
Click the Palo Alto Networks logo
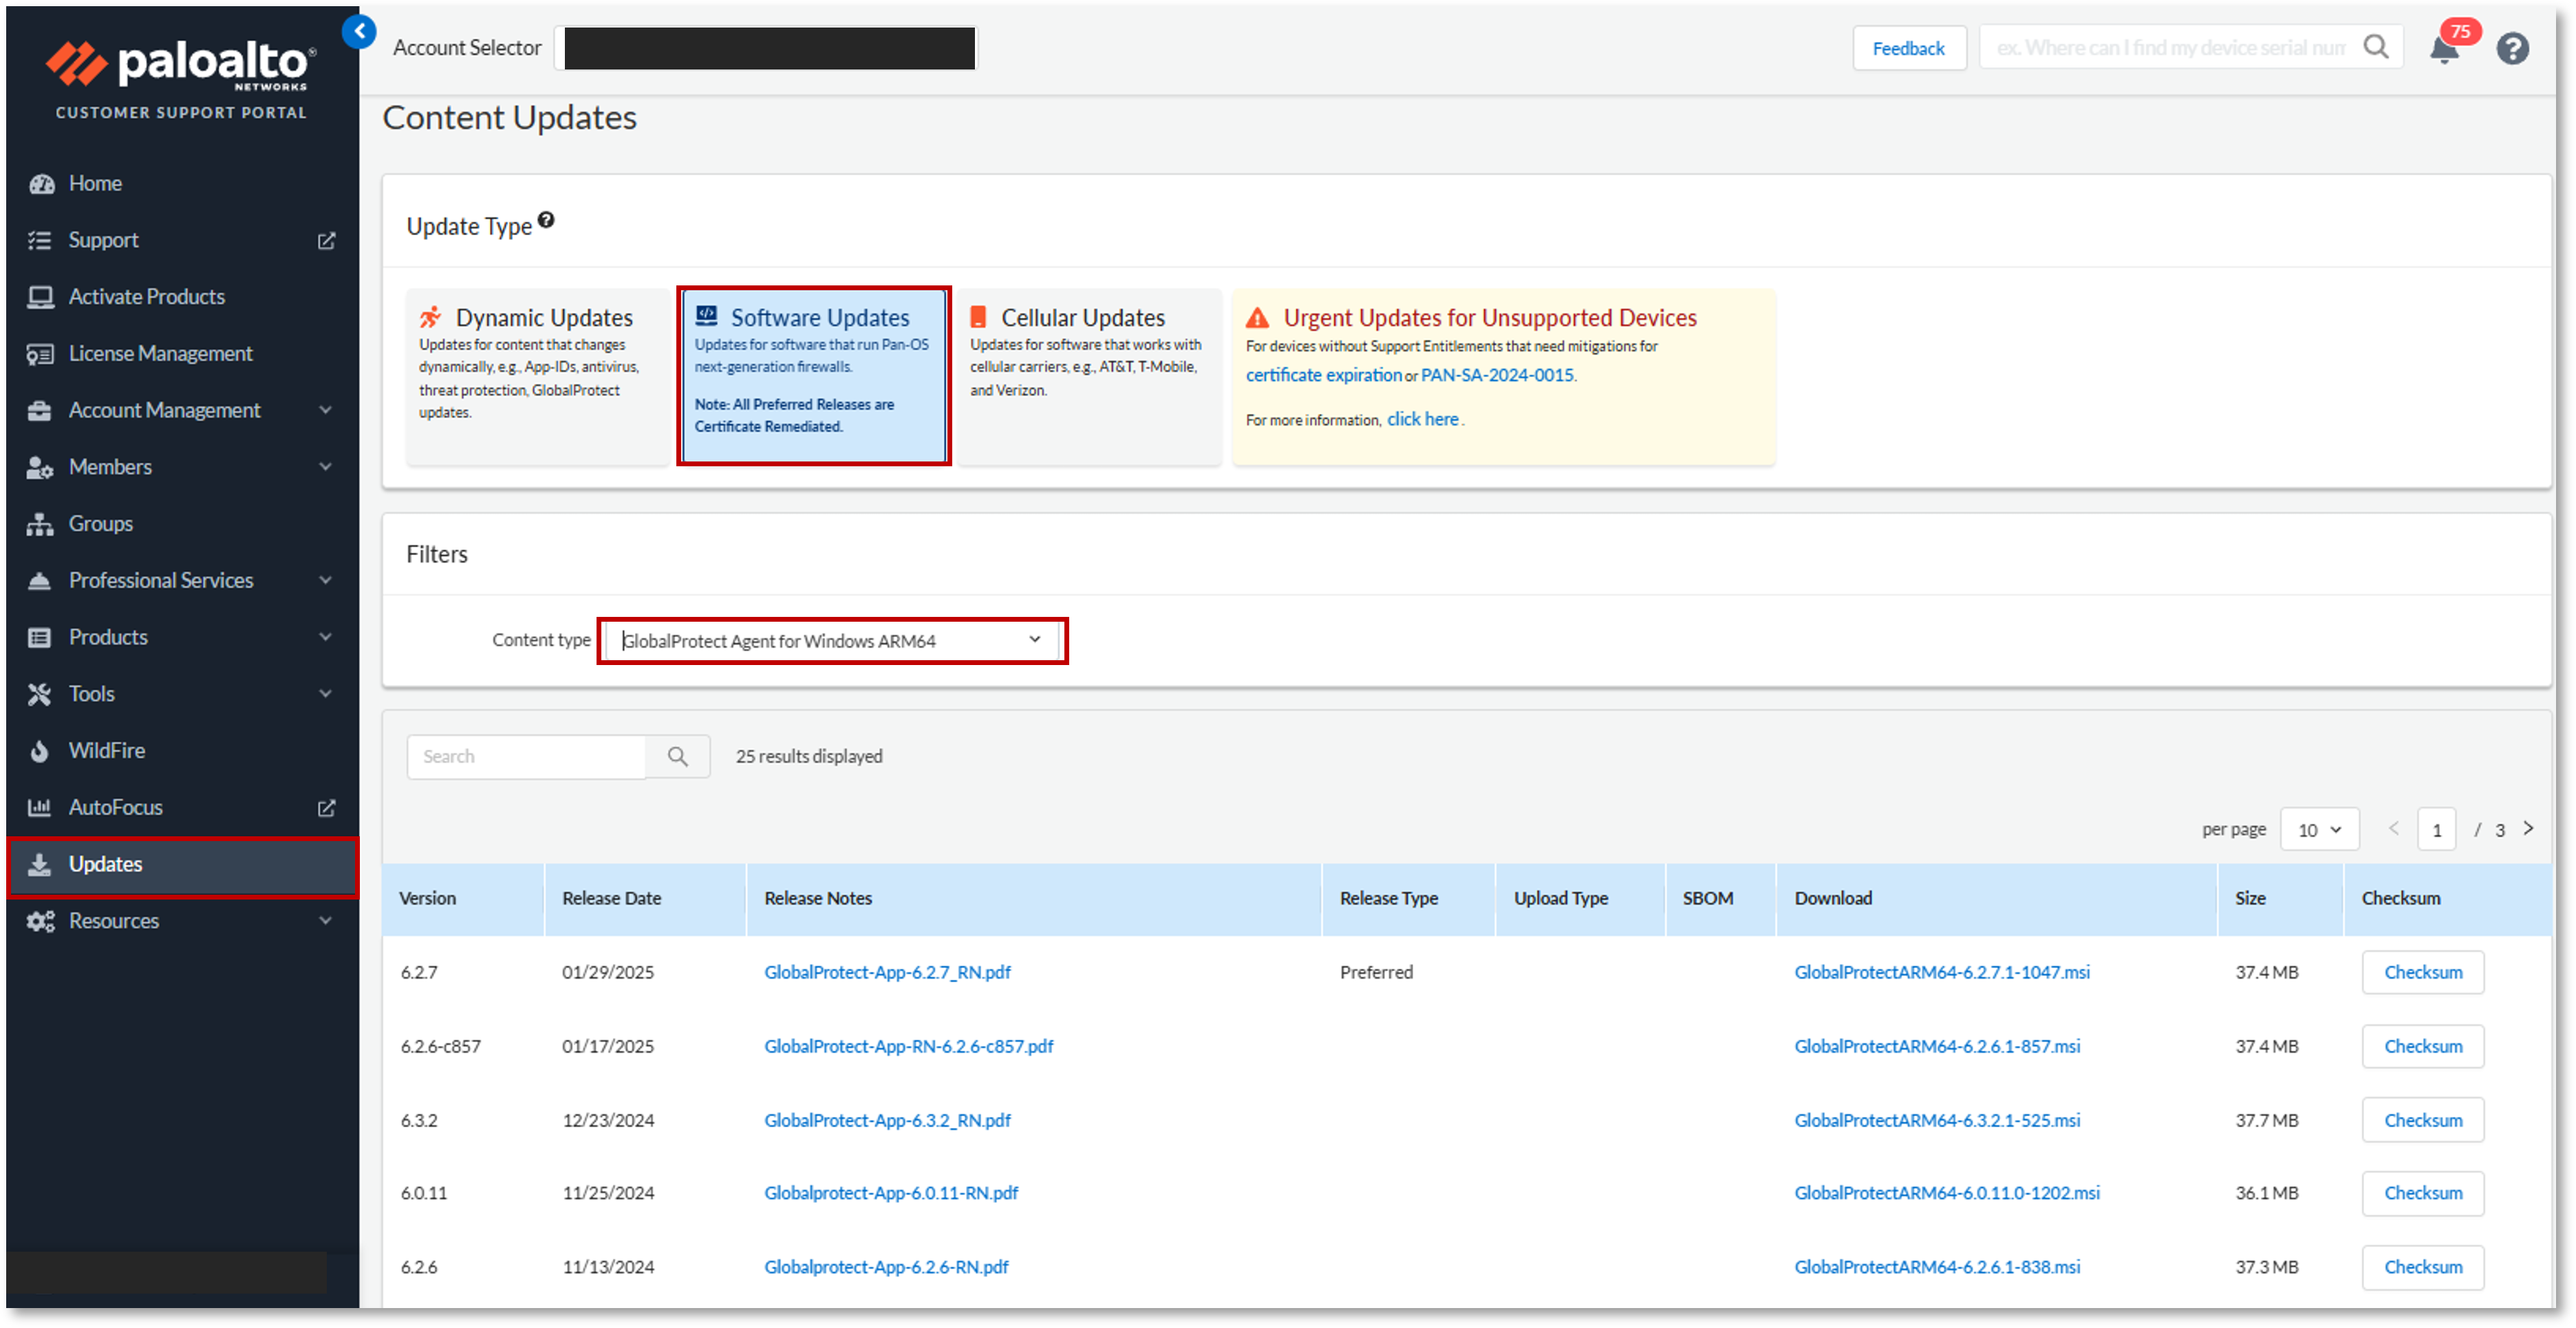pyautogui.click(x=181, y=65)
